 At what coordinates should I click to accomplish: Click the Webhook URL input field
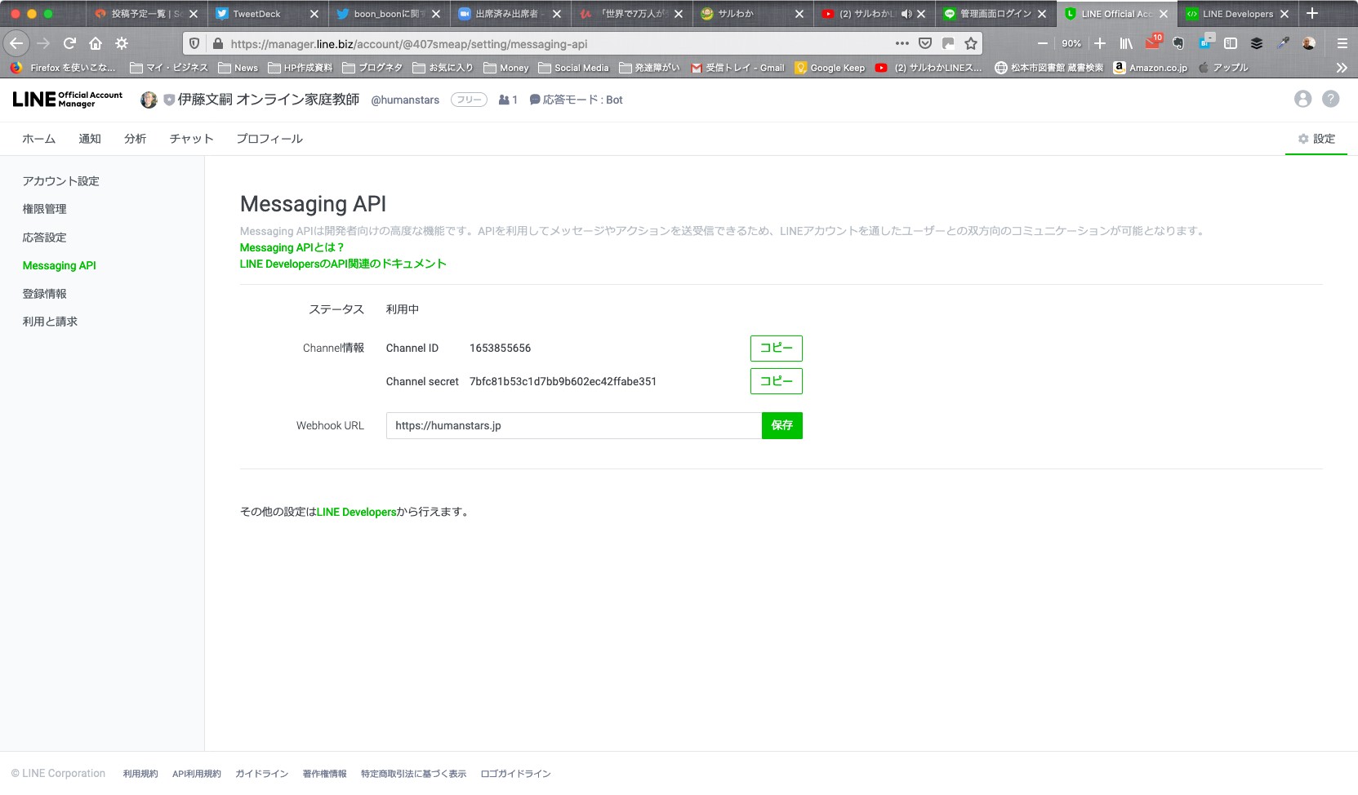(574, 425)
